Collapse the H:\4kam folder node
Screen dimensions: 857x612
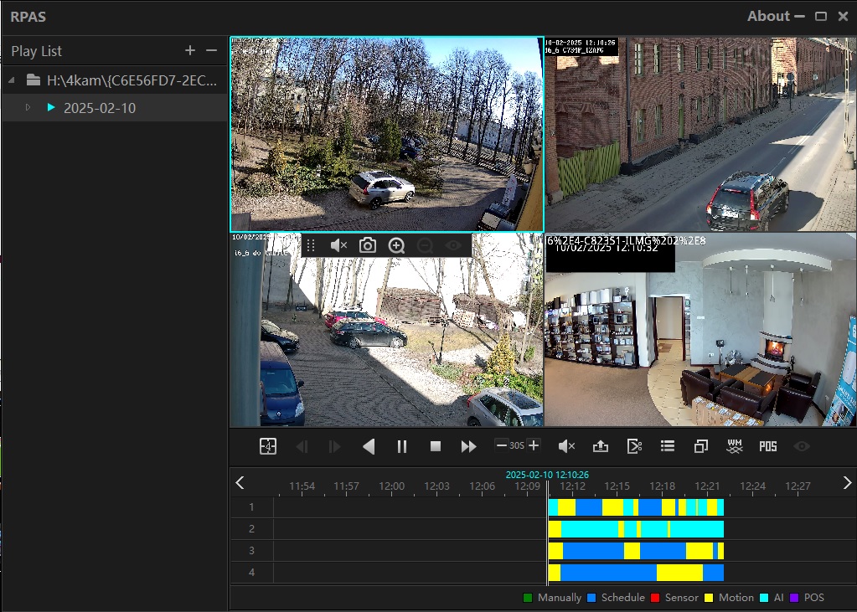point(12,80)
